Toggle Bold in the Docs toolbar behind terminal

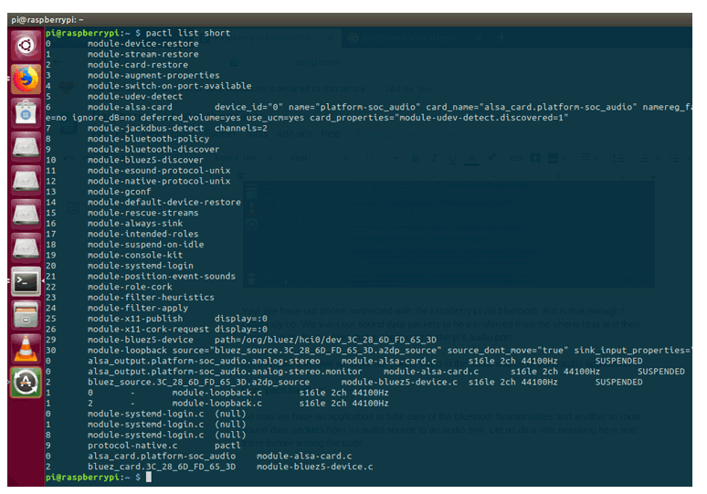pyautogui.click(x=415, y=158)
